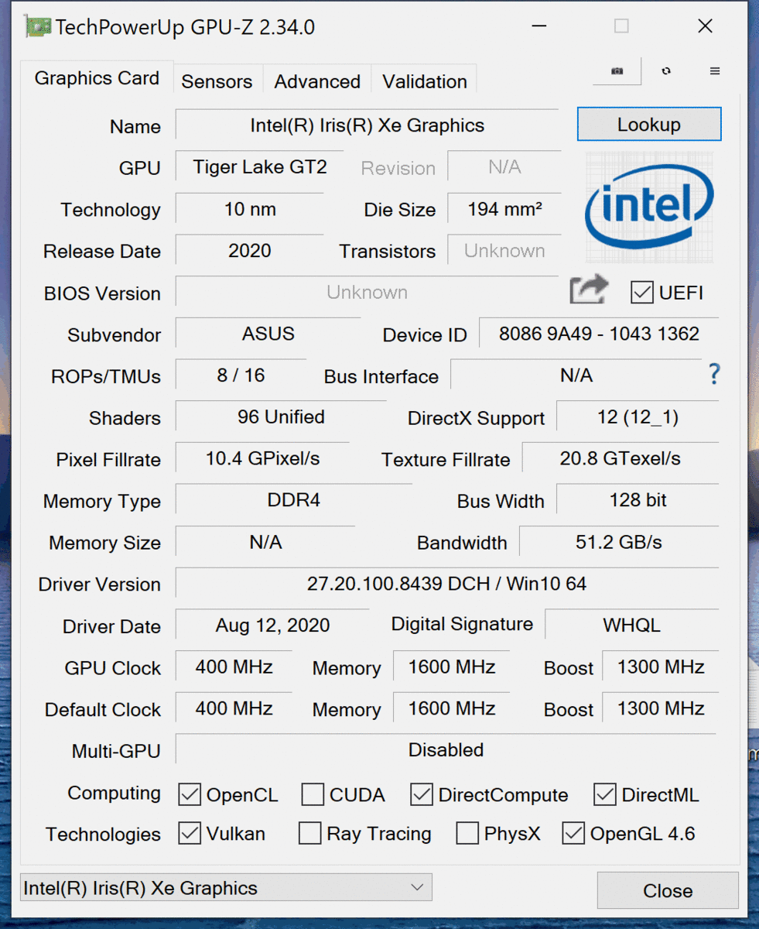The image size is (759, 929).
Task: Click the Driver Version field
Action: click(x=446, y=584)
